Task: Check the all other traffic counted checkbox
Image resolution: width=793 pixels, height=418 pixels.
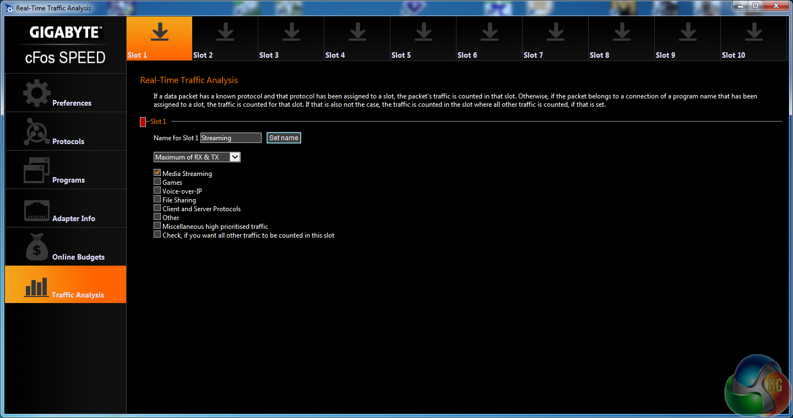Action: [157, 234]
